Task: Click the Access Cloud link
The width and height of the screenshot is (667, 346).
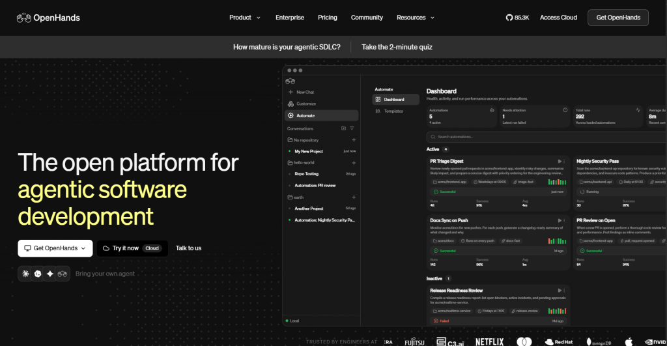Action: [558, 18]
